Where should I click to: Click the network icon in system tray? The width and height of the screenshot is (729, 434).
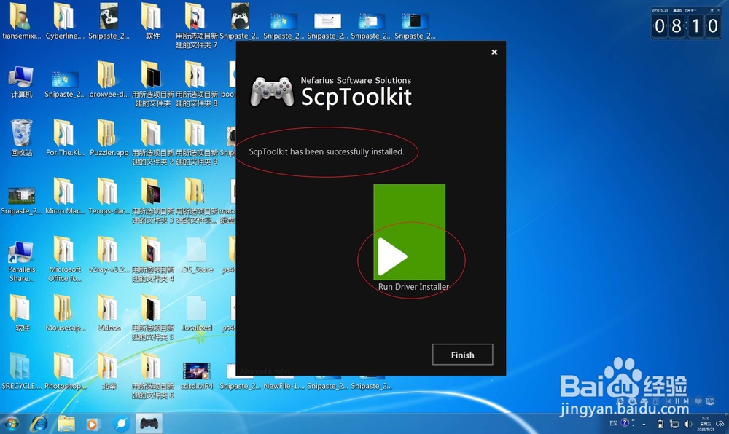coord(674,424)
